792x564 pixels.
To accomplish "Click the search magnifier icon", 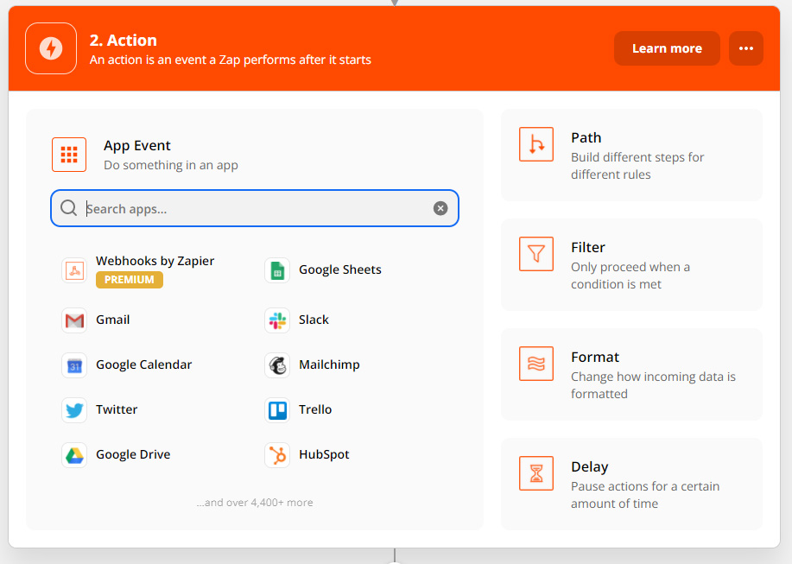I will pos(69,207).
